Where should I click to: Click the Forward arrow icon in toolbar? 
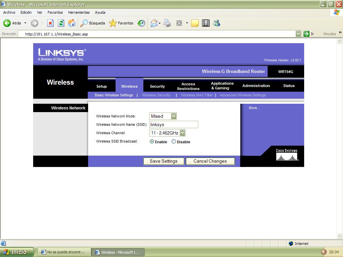point(35,23)
